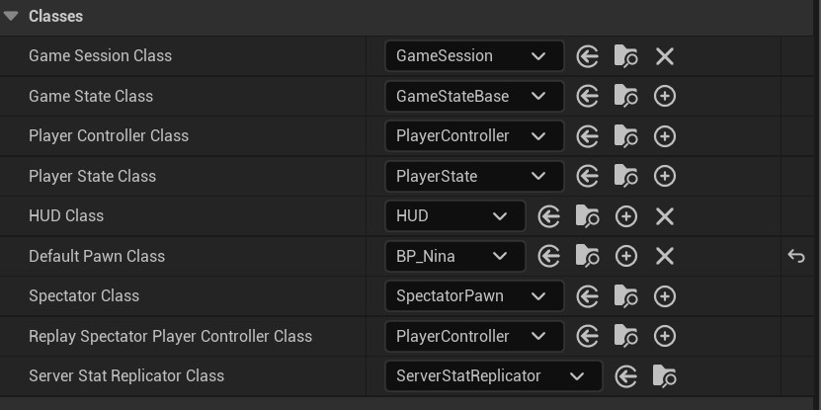Create new HUD Class blueprint
This screenshot has width=821, height=410.
626,216
